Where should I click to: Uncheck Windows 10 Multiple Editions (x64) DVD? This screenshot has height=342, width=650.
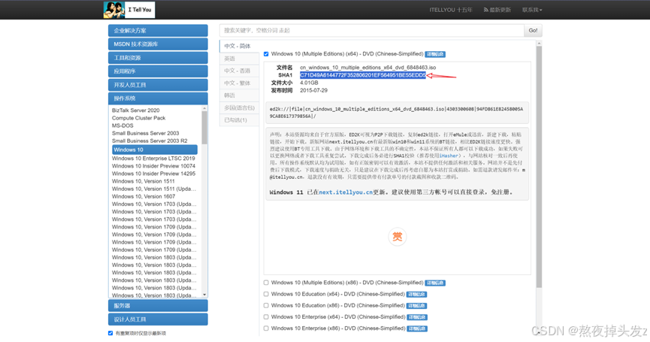coord(266,54)
